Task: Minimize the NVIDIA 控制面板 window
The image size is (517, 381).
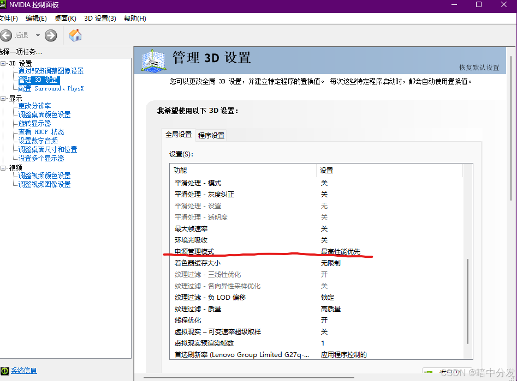Action: pyautogui.click(x=454, y=4)
